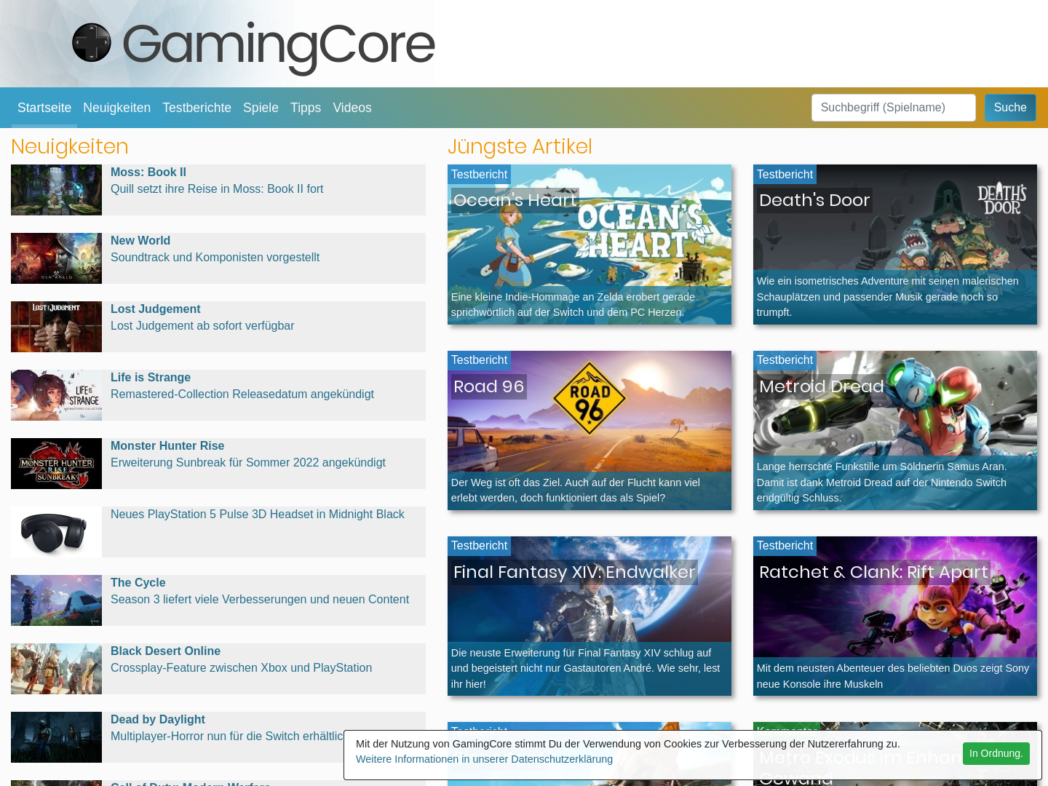This screenshot has height=786, width=1048.
Task: Open the Life is Strange thumbnail
Action: (x=56, y=395)
